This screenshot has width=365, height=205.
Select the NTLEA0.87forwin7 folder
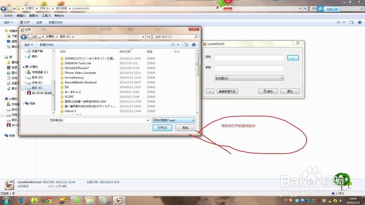click(x=77, y=68)
